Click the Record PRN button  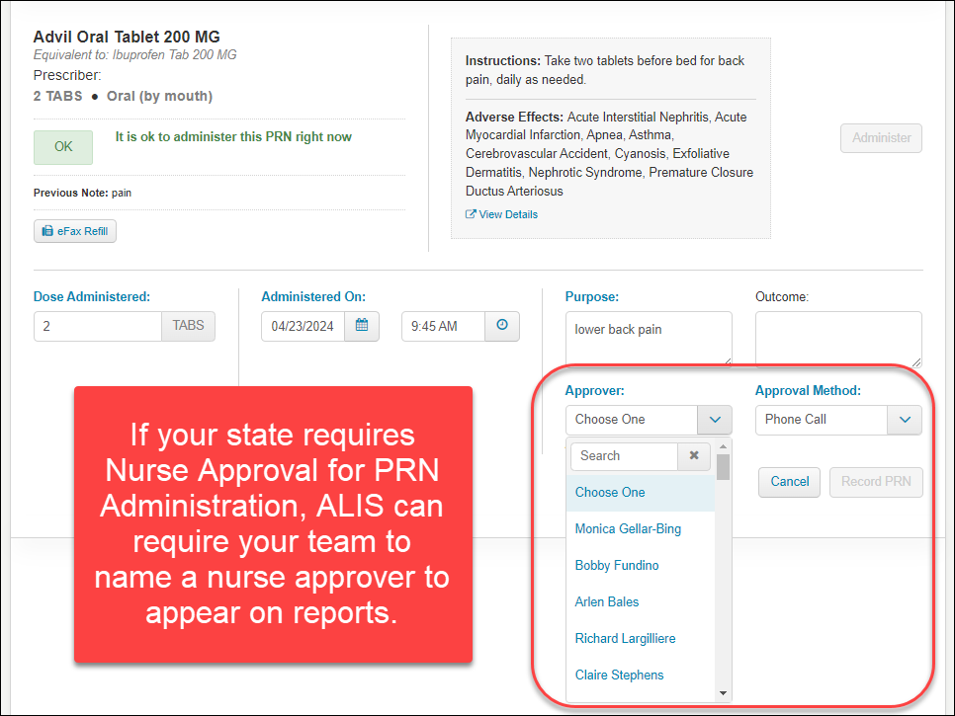[x=876, y=482]
